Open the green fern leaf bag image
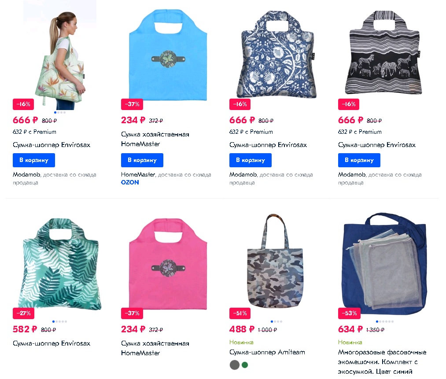This screenshot has height=379, width=446. [x=60, y=264]
